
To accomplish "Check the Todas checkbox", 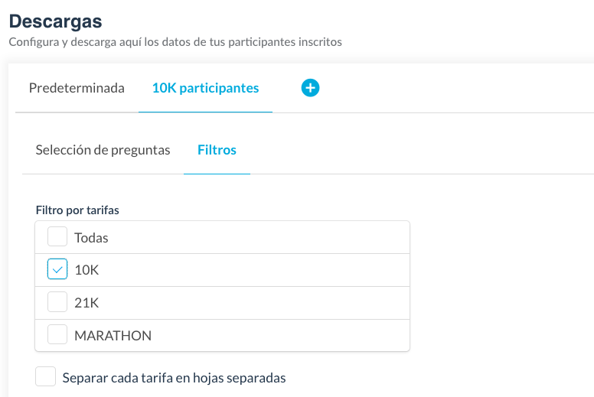I will point(57,237).
